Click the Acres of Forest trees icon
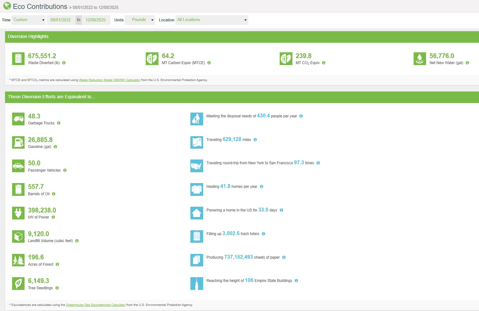The image size is (479, 311). [18, 260]
